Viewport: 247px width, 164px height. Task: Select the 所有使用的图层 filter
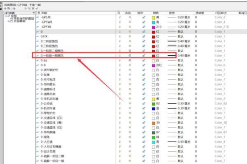pyautogui.click(x=23, y=19)
